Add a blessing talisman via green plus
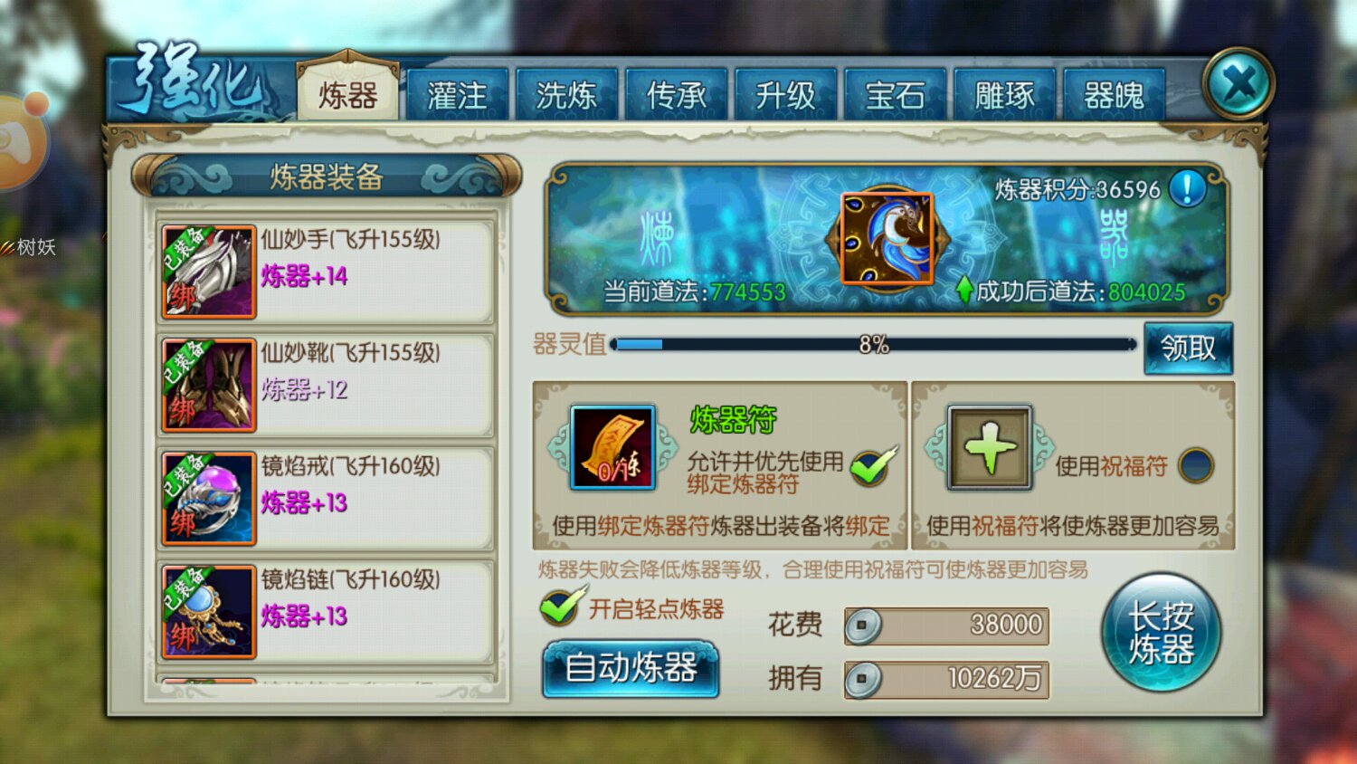 [989, 448]
